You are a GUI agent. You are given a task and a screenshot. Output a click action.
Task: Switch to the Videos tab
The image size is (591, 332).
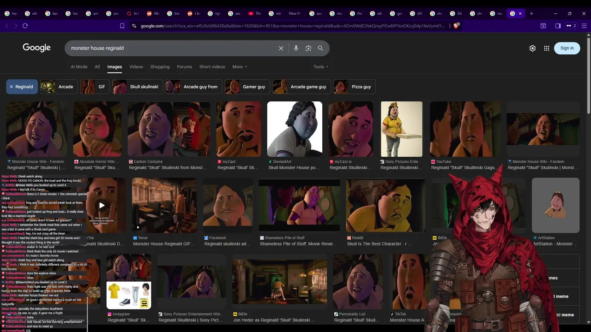(136, 67)
